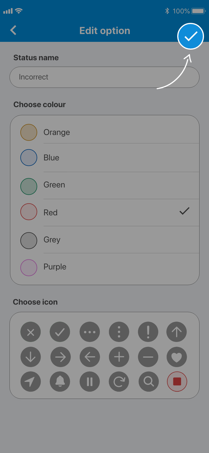This screenshot has height=453, width=209.
Task: Click the Grey colour circle
Action: click(x=29, y=240)
